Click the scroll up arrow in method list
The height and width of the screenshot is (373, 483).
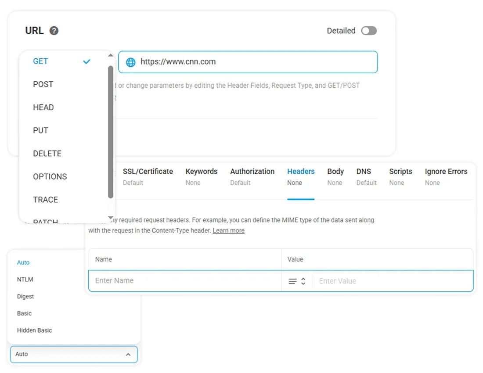(x=110, y=55)
